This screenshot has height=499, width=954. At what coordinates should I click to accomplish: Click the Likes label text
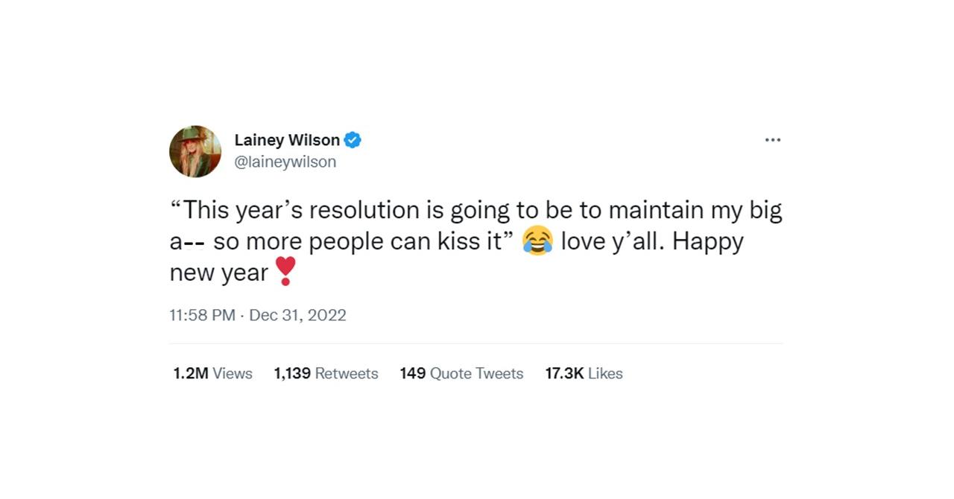click(x=605, y=373)
